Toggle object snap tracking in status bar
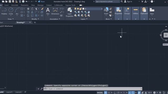This screenshot has height=94, width=168. [130, 93]
